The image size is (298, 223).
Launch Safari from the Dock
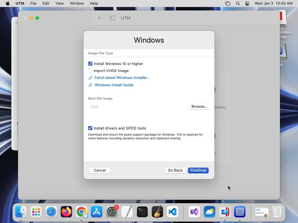(51, 212)
